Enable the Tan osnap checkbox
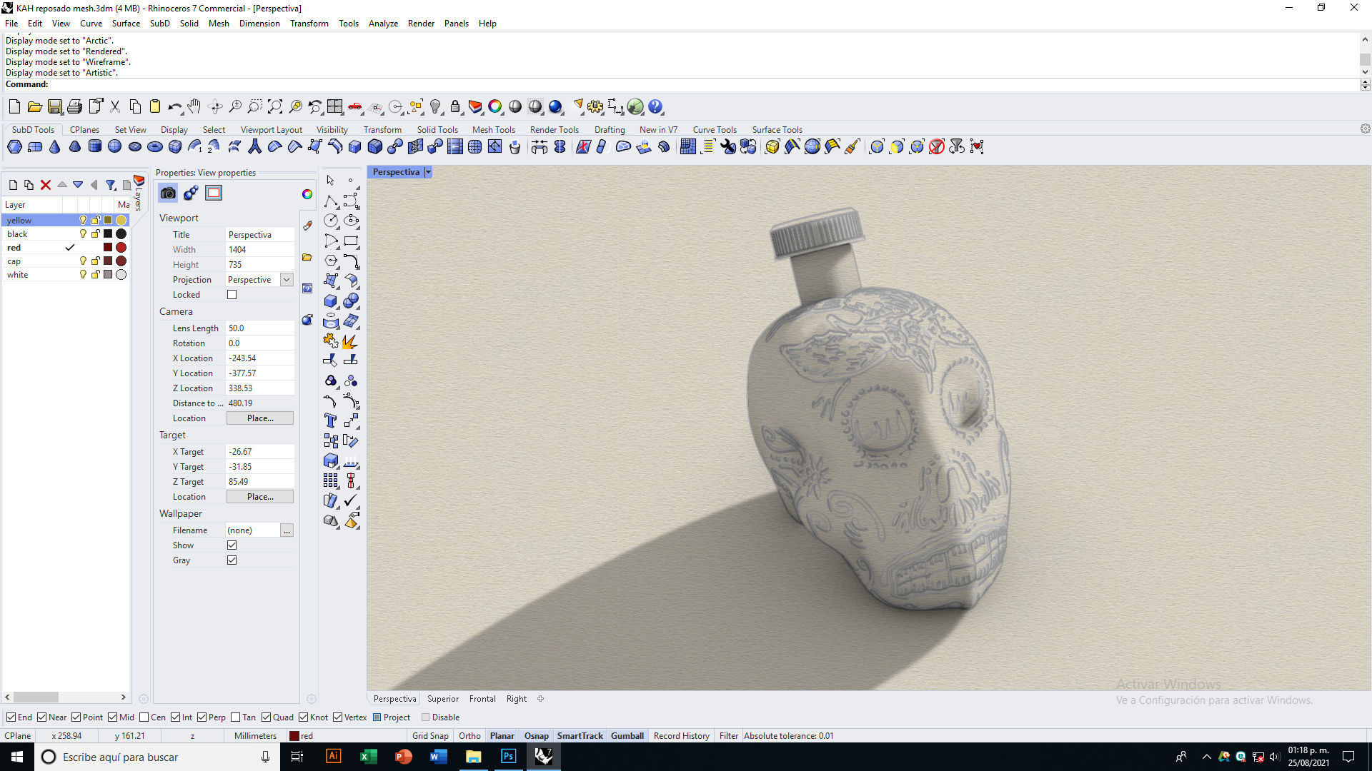This screenshot has width=1372, height=771. (236, 717)
